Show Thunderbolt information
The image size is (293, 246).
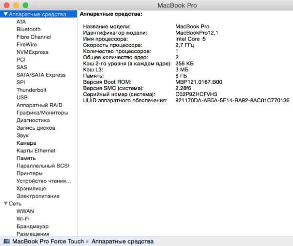(31, 90)
